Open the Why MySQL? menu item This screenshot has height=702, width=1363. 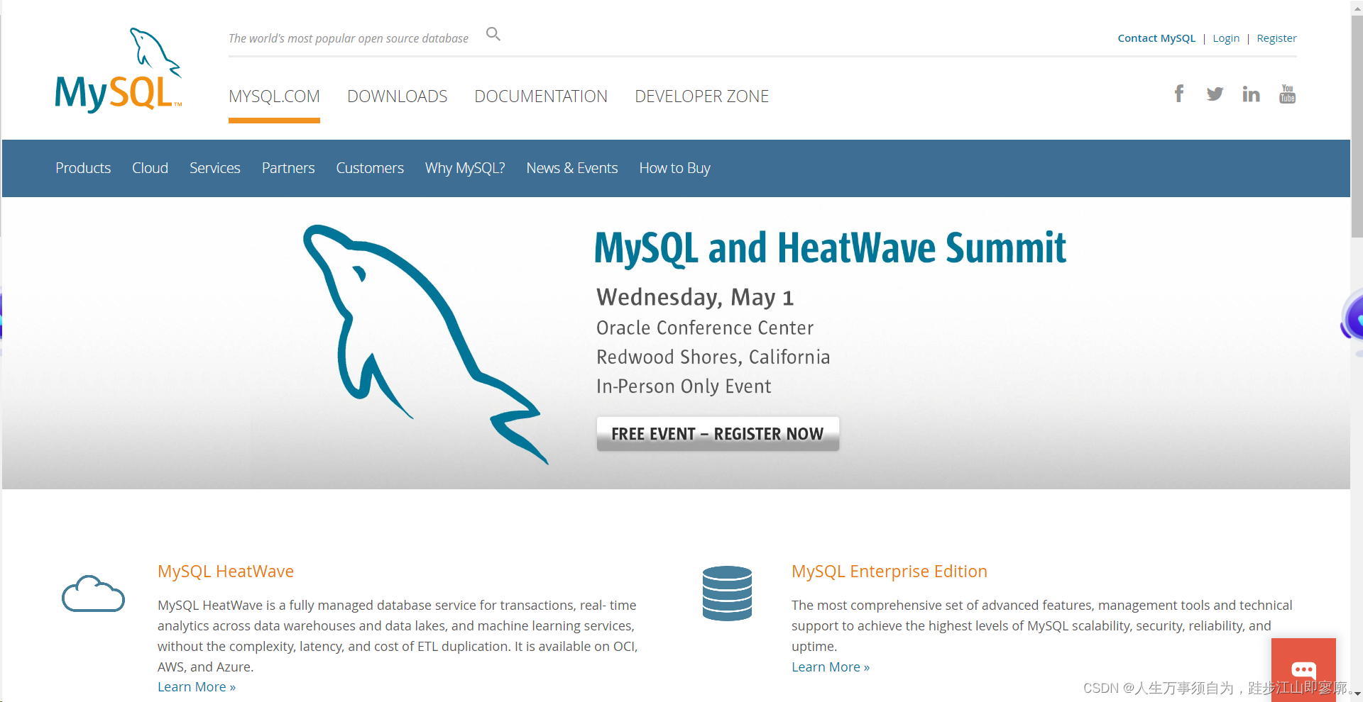465,168
